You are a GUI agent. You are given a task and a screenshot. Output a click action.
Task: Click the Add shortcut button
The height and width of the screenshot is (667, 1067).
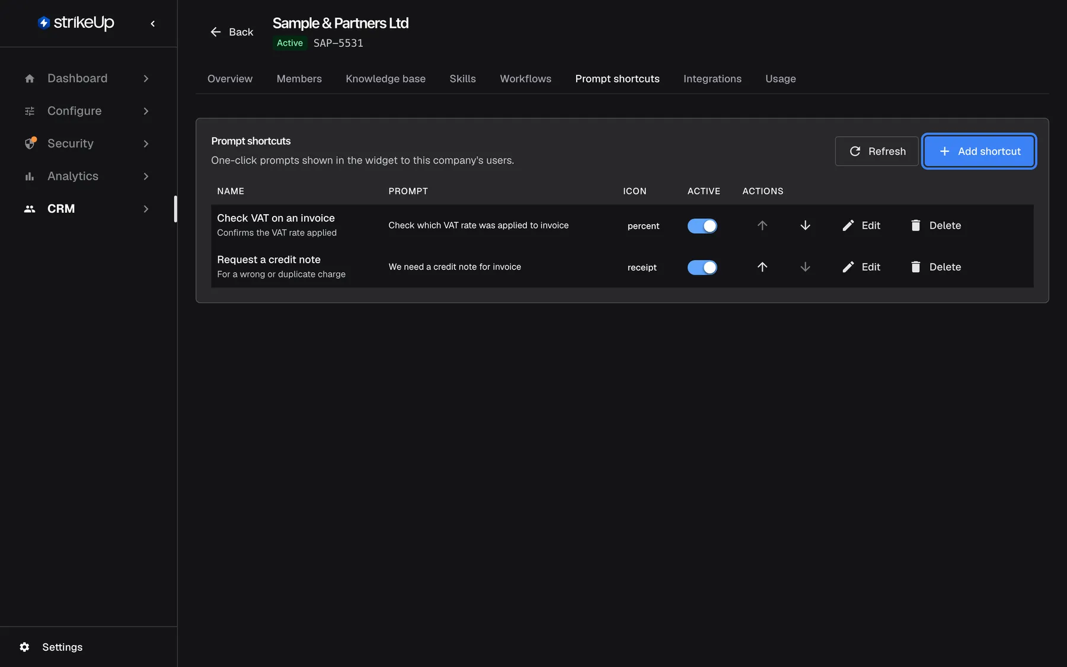[979, 151]
